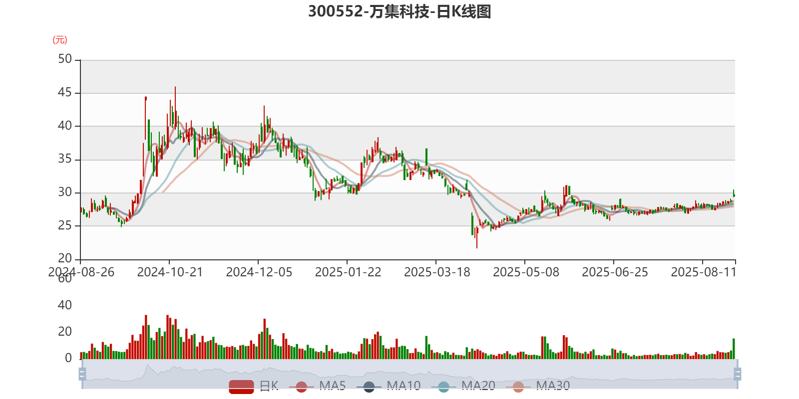
Task: Click the 40 volume axis label
Action: click(x=65, y=305)
